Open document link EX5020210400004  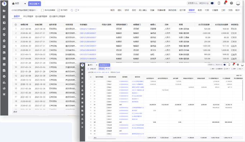88,59
